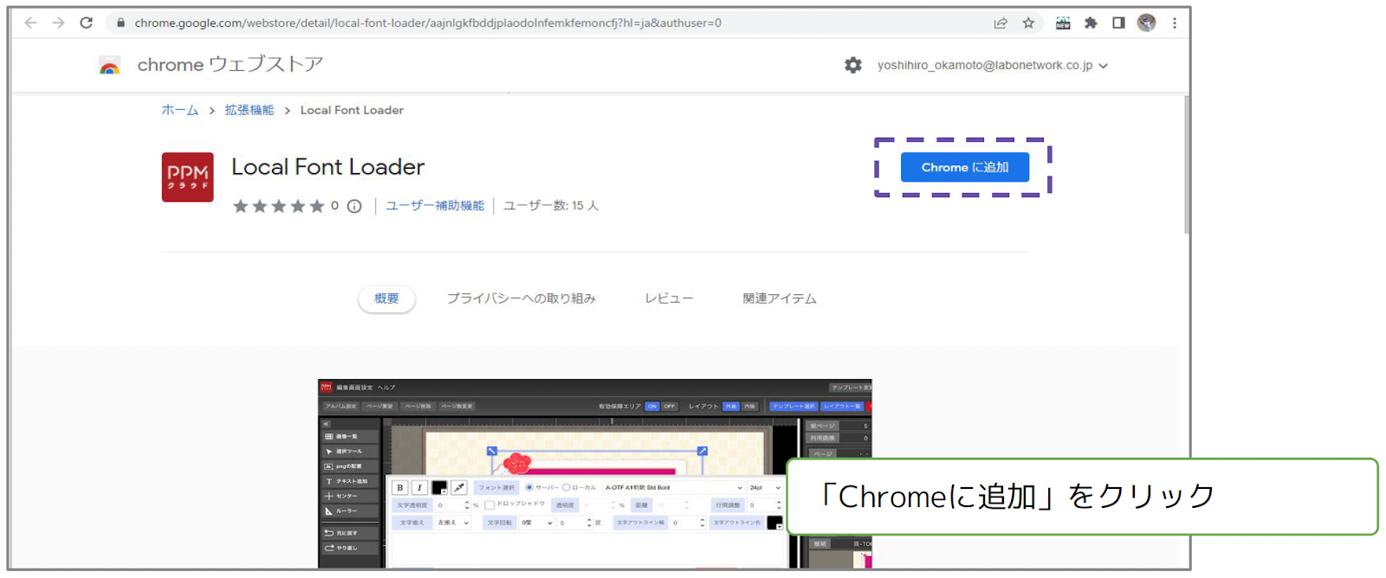Click the red PPM extension logo
The image size is (1386, 578).
(x=187, y=177)
